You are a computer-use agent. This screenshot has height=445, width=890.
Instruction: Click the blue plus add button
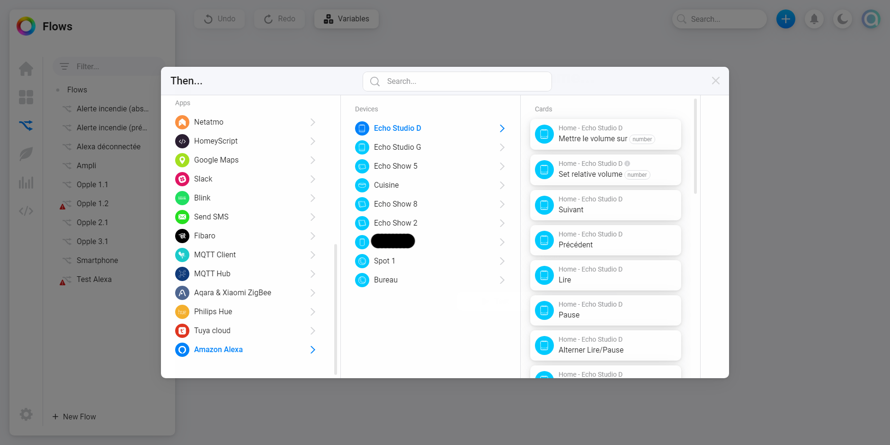[x=786, y=19]
